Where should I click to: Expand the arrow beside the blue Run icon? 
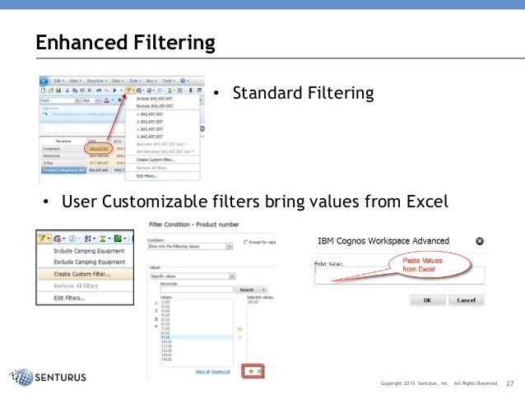point(121,90)
